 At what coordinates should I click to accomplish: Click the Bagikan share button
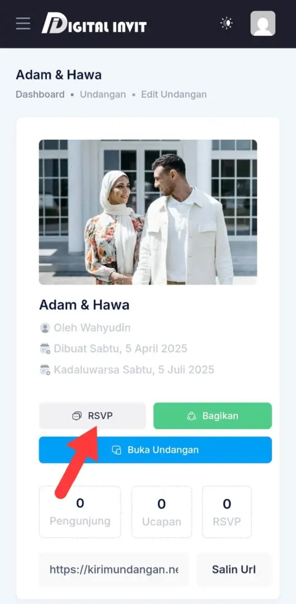pyautogui.click(x=212, y=416)
